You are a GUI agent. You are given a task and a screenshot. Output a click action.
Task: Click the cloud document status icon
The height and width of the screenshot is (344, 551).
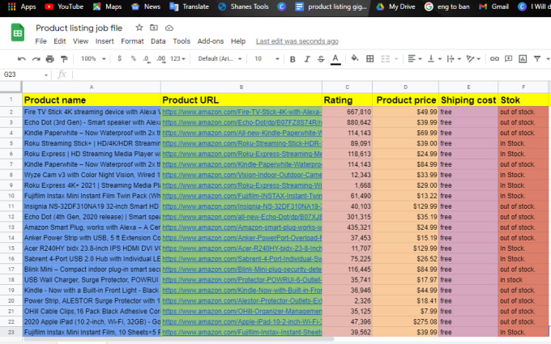169,28
